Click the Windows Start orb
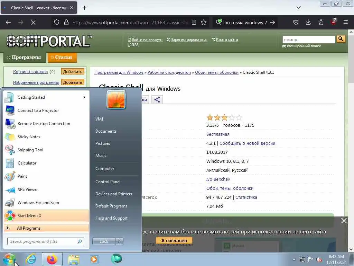Image resolution: width=354 pixels, height=266 pixels. click(x=9, y=259)
